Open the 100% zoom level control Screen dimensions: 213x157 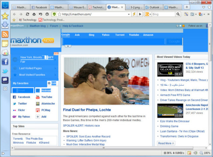(x=205, y=153)
